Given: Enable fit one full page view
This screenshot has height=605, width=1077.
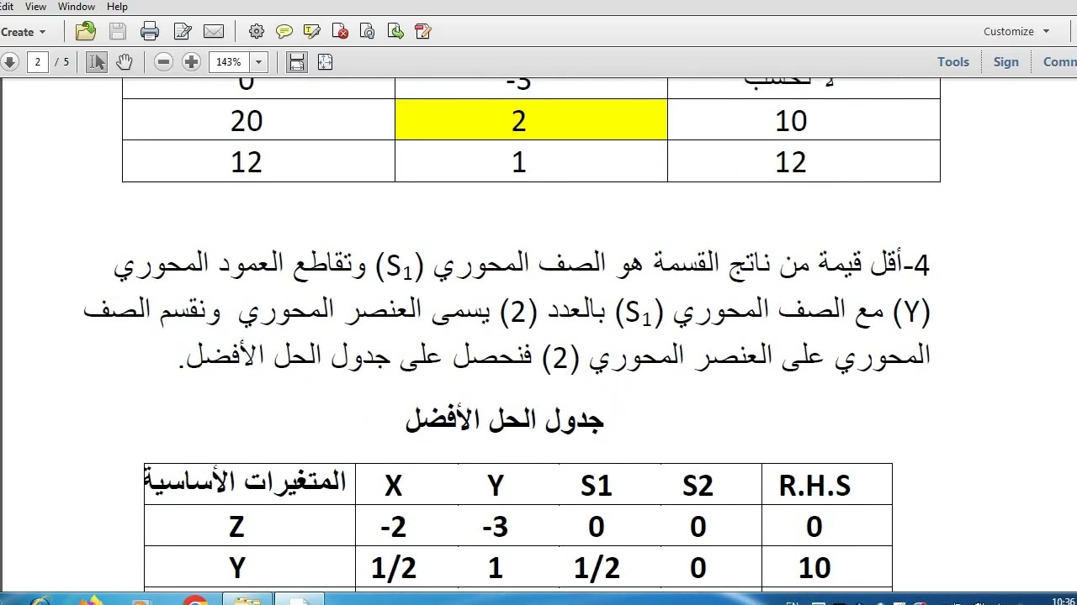Looking at the screenshot, I should point(325,61).
